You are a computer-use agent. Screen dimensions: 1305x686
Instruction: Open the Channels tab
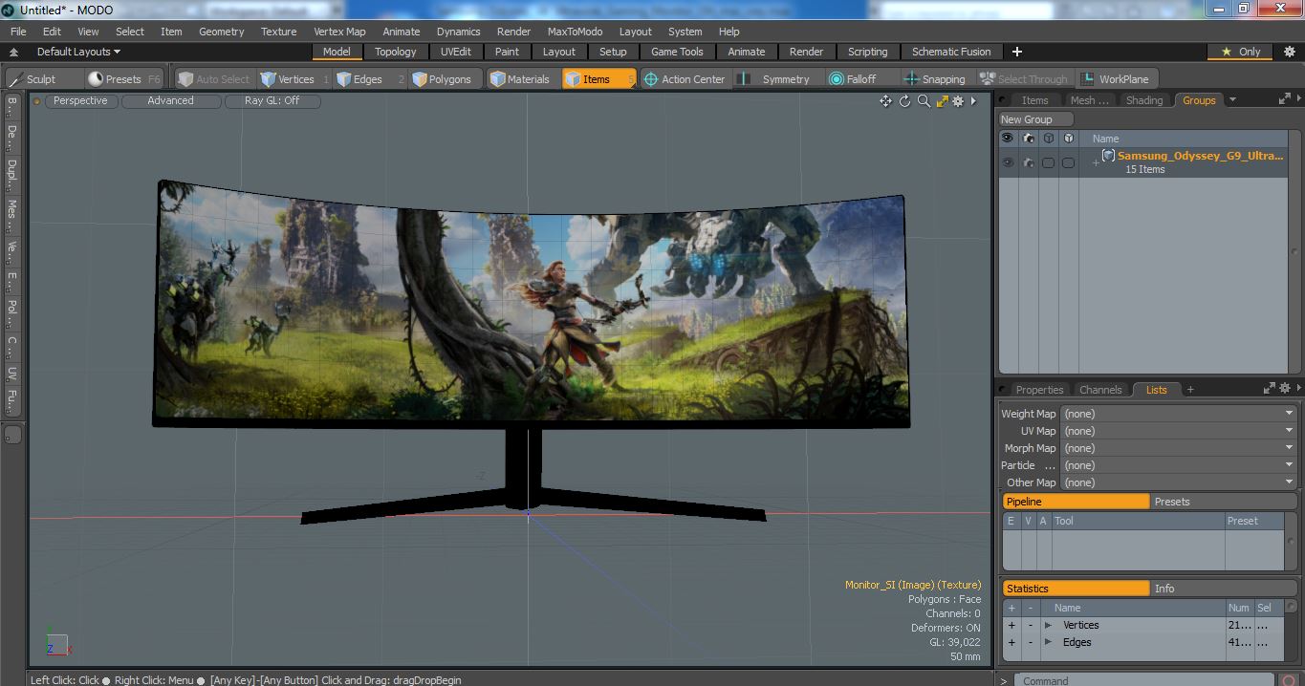point(1100,390)
